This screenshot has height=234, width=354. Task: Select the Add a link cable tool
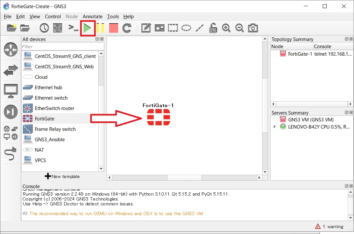tap(11, 153)
